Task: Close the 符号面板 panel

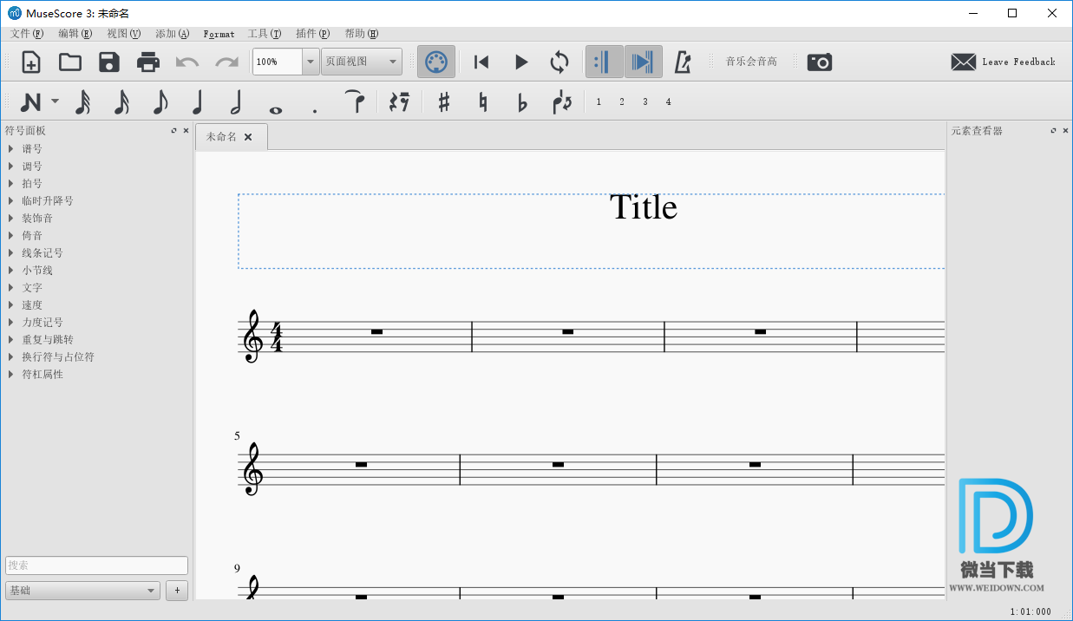Action: pos(186,131)
